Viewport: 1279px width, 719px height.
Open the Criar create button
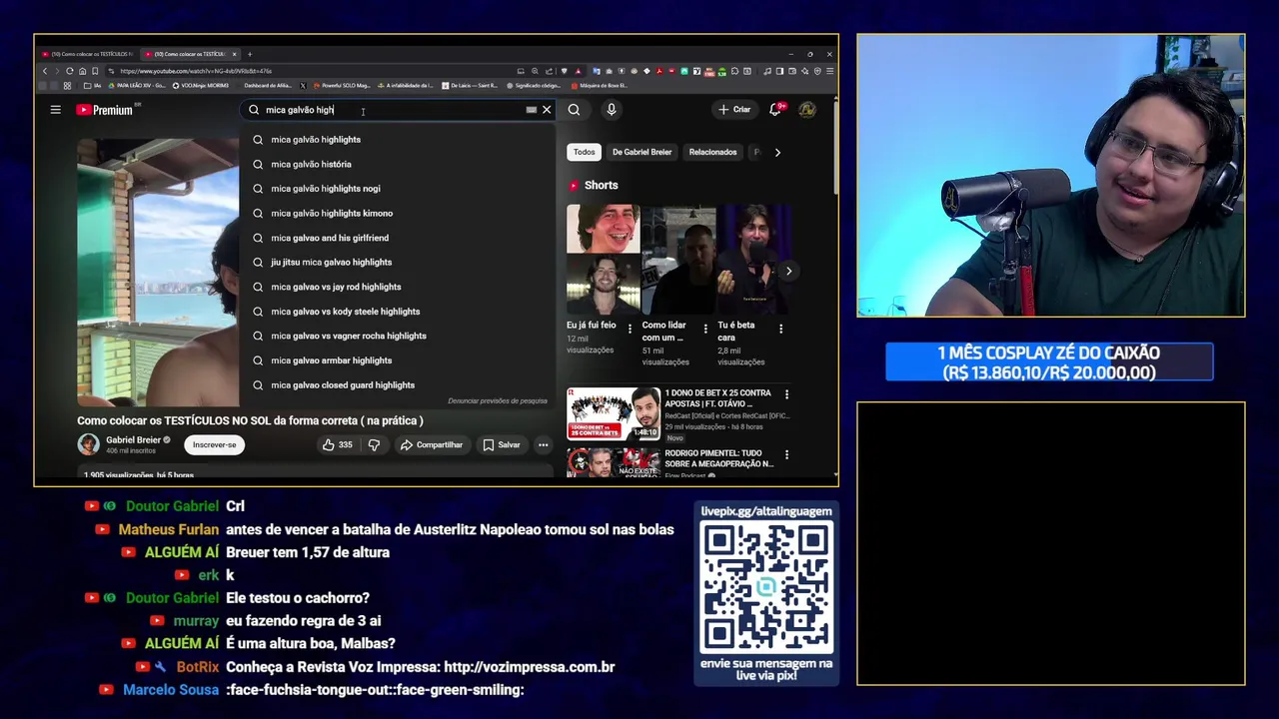point(734,110)
